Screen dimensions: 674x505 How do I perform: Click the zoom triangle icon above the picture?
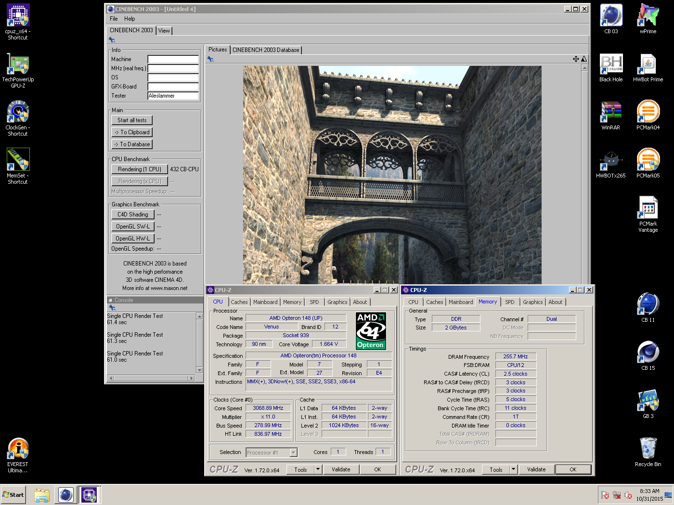pyautogui.click(x=584, y=59)
